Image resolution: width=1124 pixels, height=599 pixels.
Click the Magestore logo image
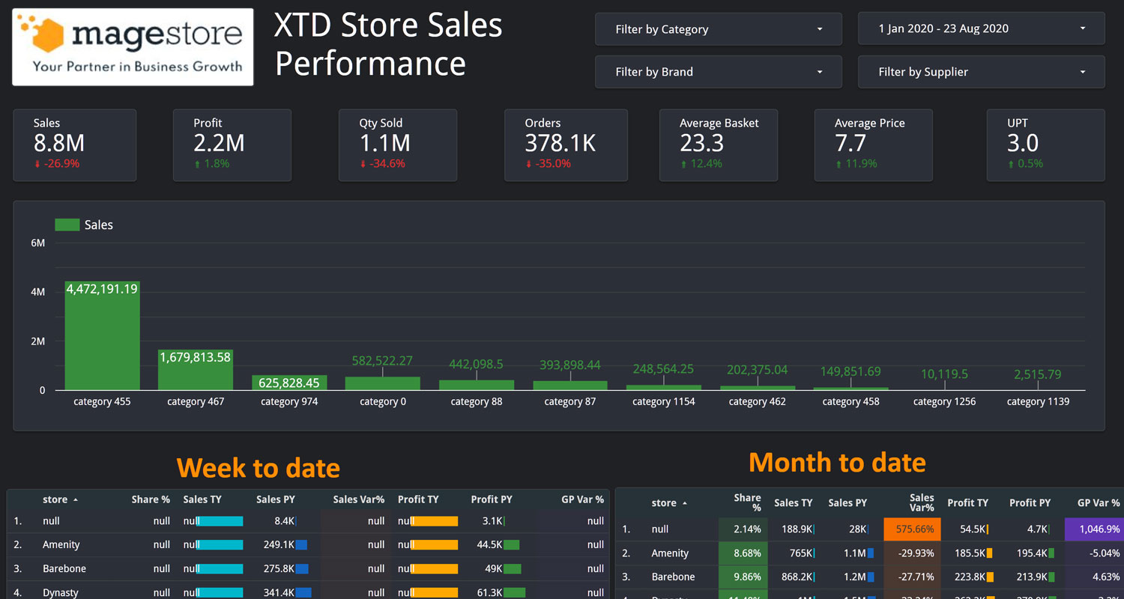click(133, 47)
